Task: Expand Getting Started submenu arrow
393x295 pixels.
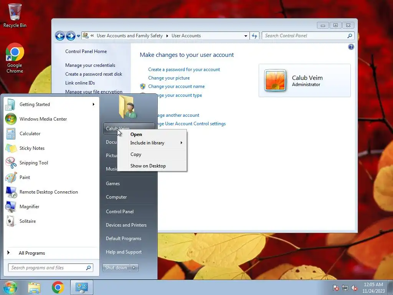Action: 94,104
